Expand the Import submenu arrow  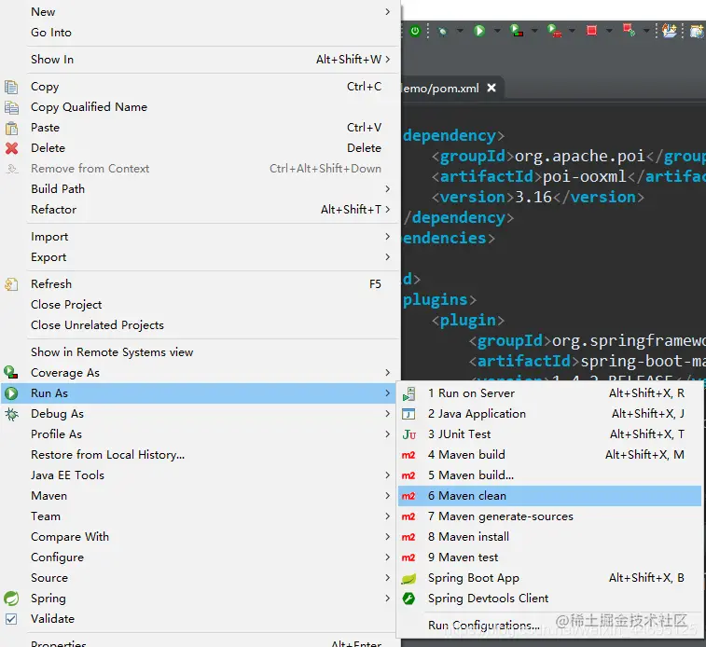(388, 237)
